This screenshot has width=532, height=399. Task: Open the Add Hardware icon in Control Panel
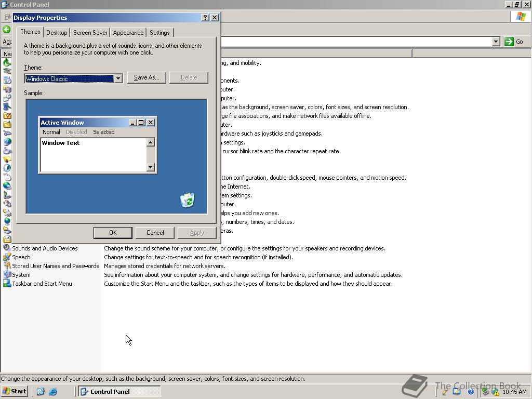pos(7,72)
